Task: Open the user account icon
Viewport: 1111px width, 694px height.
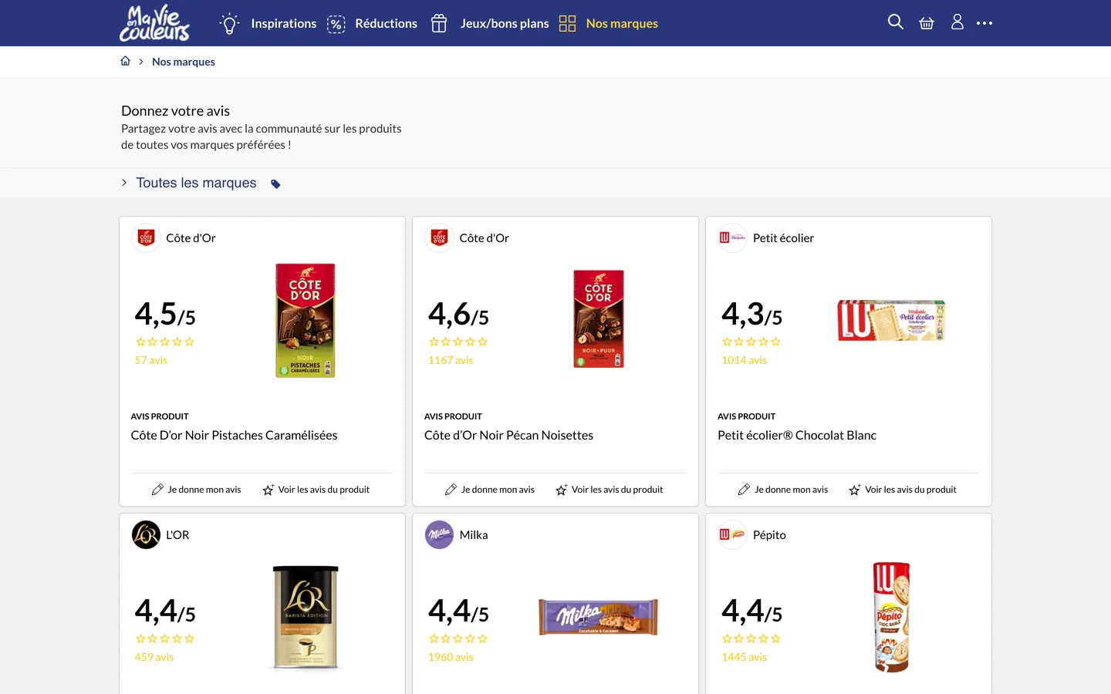Action: 957,22
